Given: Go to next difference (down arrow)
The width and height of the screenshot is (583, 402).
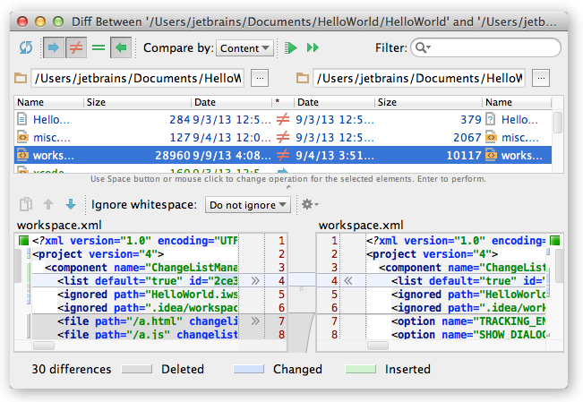Looking at the screenshot, I should 71,204.
